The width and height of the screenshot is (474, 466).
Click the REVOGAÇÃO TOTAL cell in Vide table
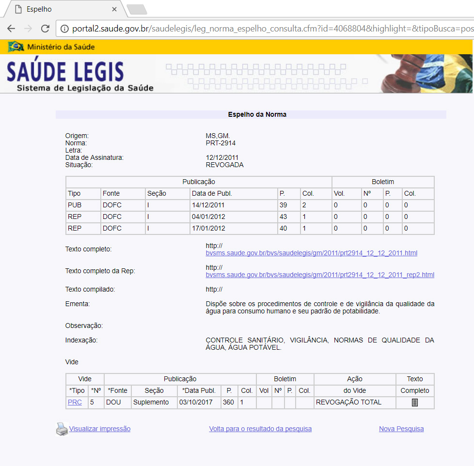tap(348, 403)
